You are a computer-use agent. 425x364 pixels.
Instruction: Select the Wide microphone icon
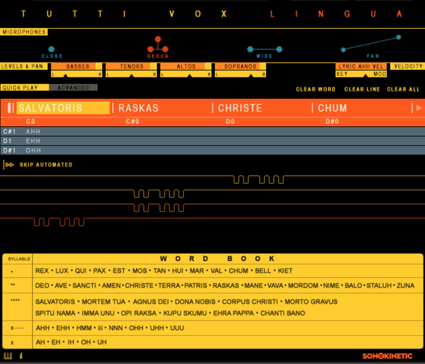[264, 49]
